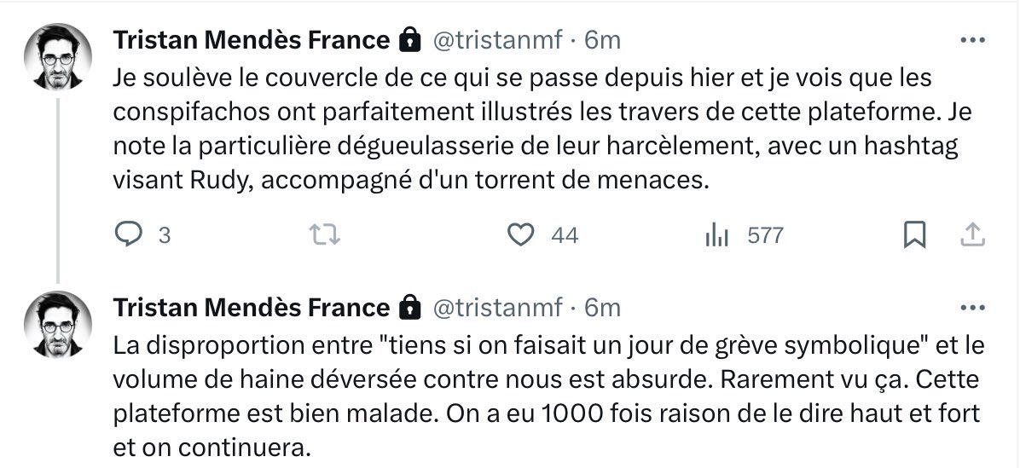Open the second tweet's 6m timestamp
Image resolution: width=1020 pixels, height=468 pixels.
coord(602,307)
